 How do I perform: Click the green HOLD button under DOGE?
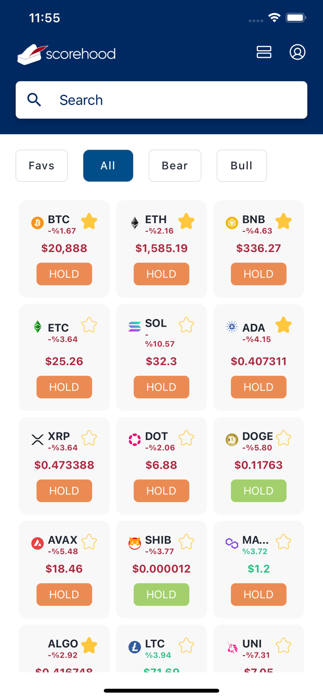click(x=258, y=491)
